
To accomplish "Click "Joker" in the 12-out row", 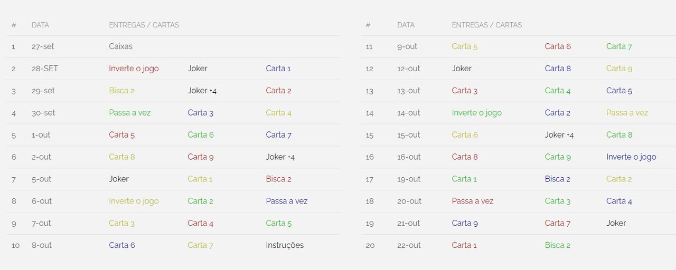I will pos(462,69).
